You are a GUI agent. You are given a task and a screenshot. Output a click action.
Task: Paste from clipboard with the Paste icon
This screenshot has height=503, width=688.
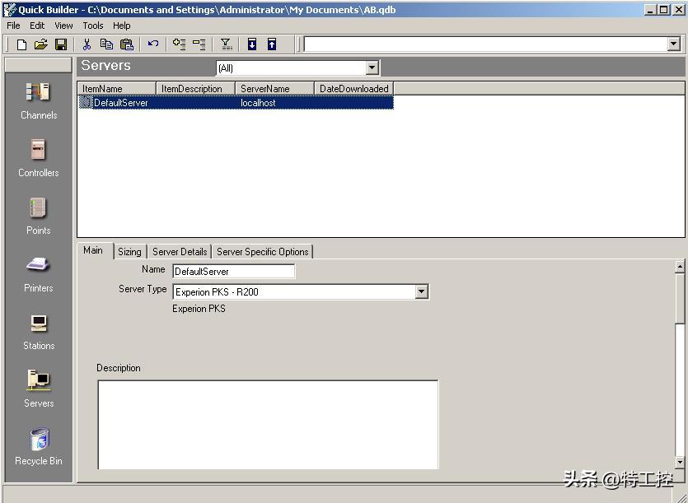coord(126,44)
